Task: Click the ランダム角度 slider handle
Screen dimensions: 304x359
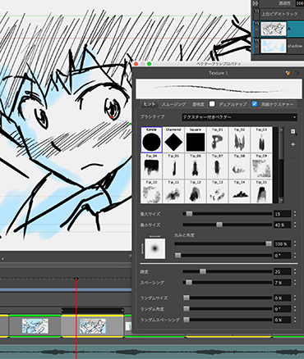Action: (187, 309)
